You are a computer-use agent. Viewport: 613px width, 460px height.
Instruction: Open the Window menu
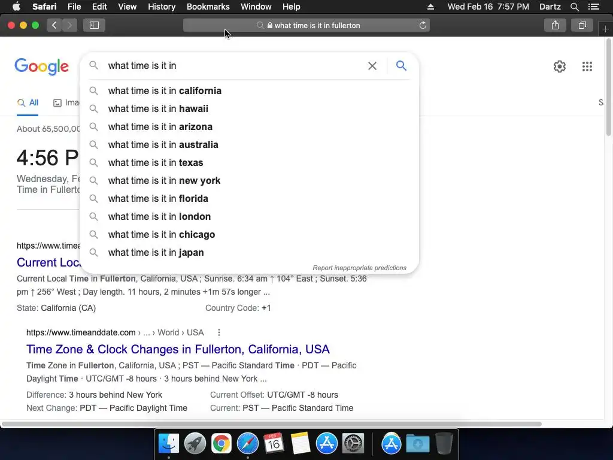pos(256,7)
